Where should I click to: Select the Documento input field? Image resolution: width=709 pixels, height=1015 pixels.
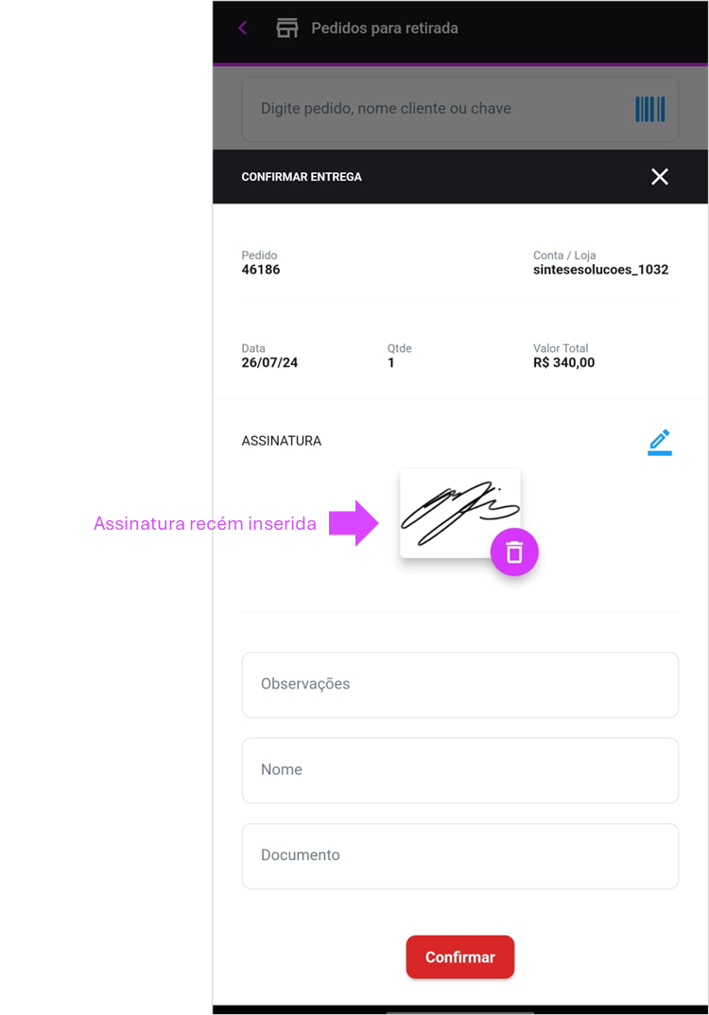[460, 856]
